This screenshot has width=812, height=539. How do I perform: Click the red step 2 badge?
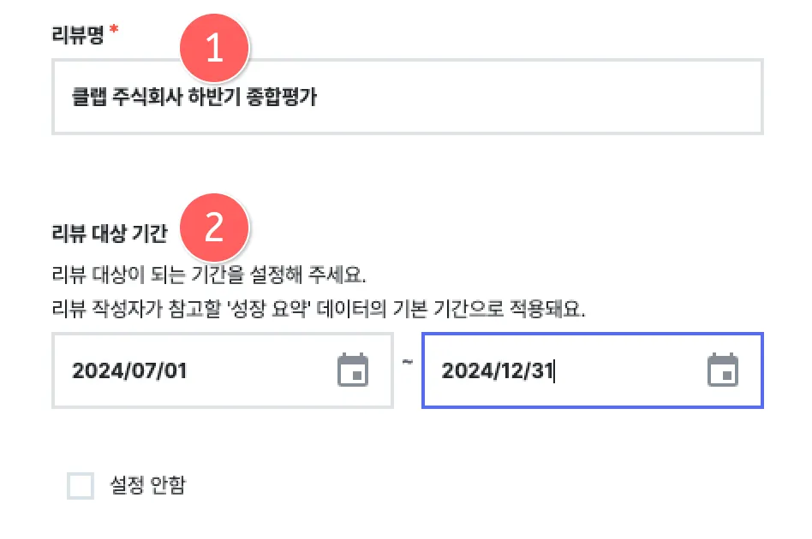click(x=214, y=228)
